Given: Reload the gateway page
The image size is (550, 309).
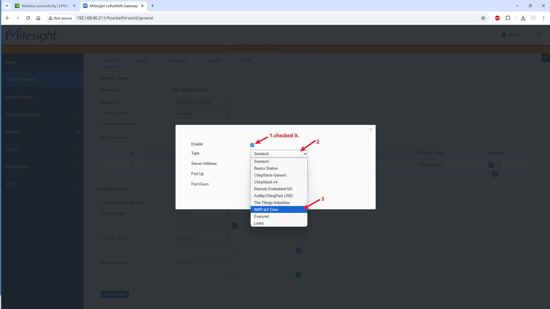Looking at the screenshot, I should click(x=28, y=18).
